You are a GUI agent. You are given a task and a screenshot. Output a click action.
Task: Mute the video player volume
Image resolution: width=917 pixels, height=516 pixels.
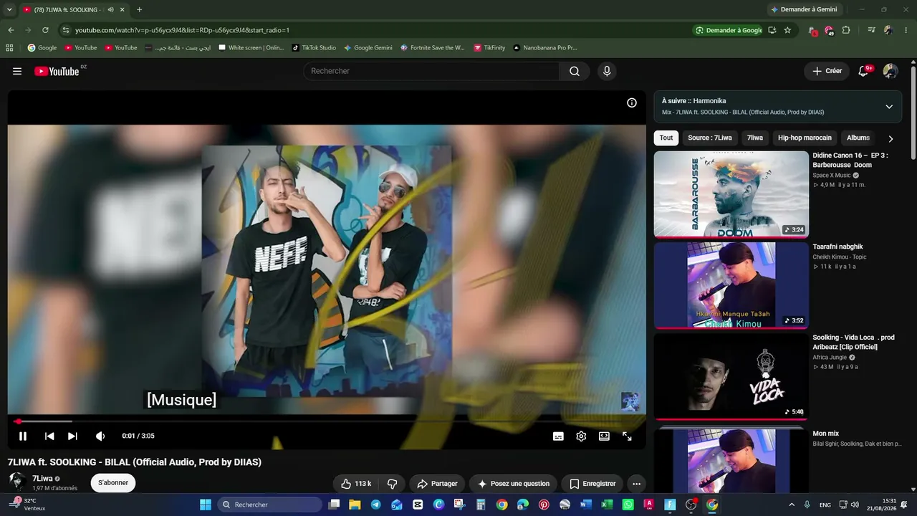click(100, 436)
